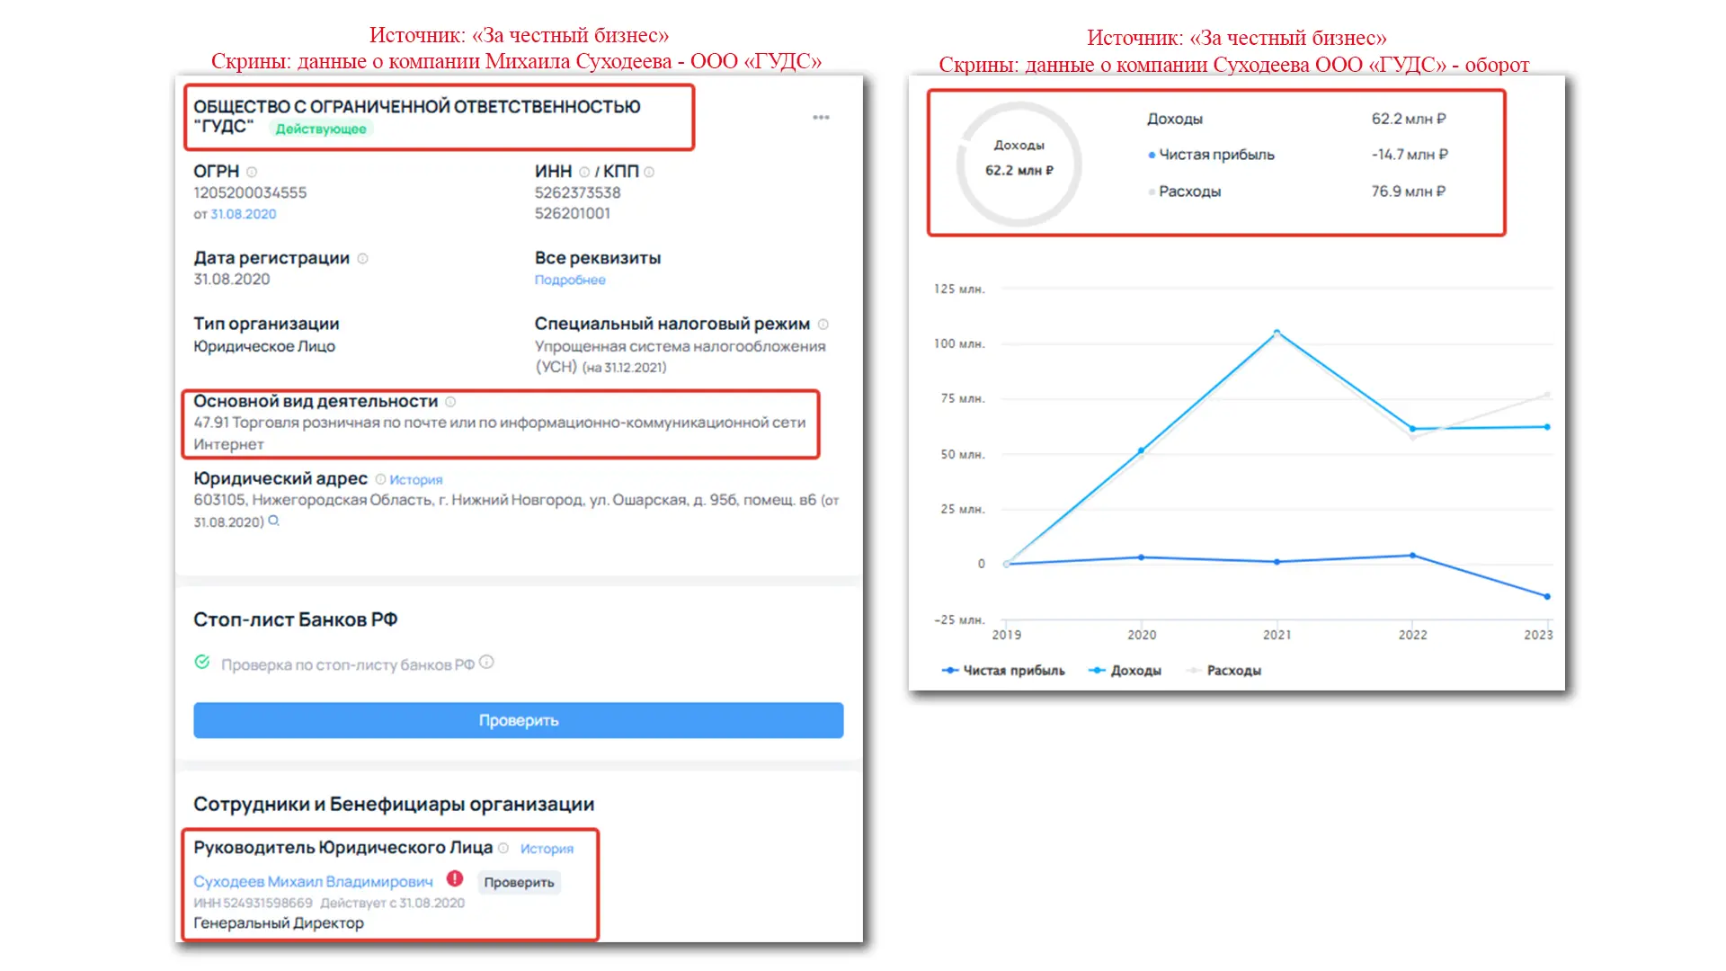
Task: Toggle Расходы series in chart legend
Action: coord(1223,671)
